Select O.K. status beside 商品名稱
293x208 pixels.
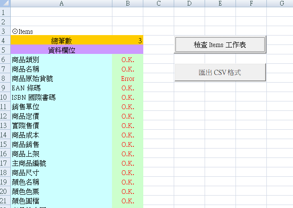(128, 68)
